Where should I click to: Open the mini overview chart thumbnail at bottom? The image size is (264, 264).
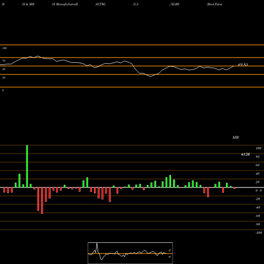click(x=130, y=253)
